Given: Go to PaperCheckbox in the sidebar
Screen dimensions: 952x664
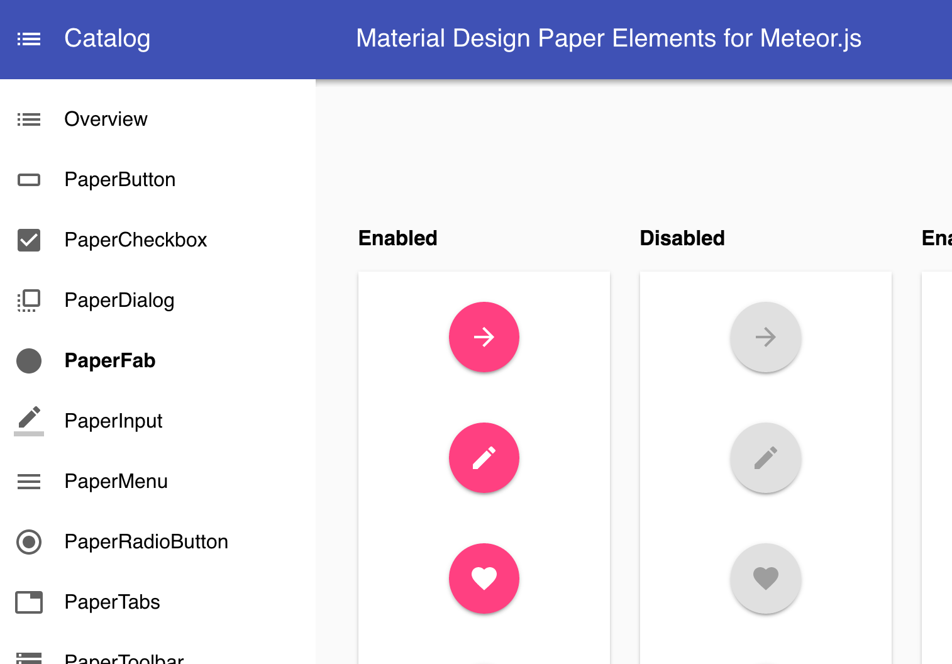Looking at the screenshot, I should coord(135,240).
